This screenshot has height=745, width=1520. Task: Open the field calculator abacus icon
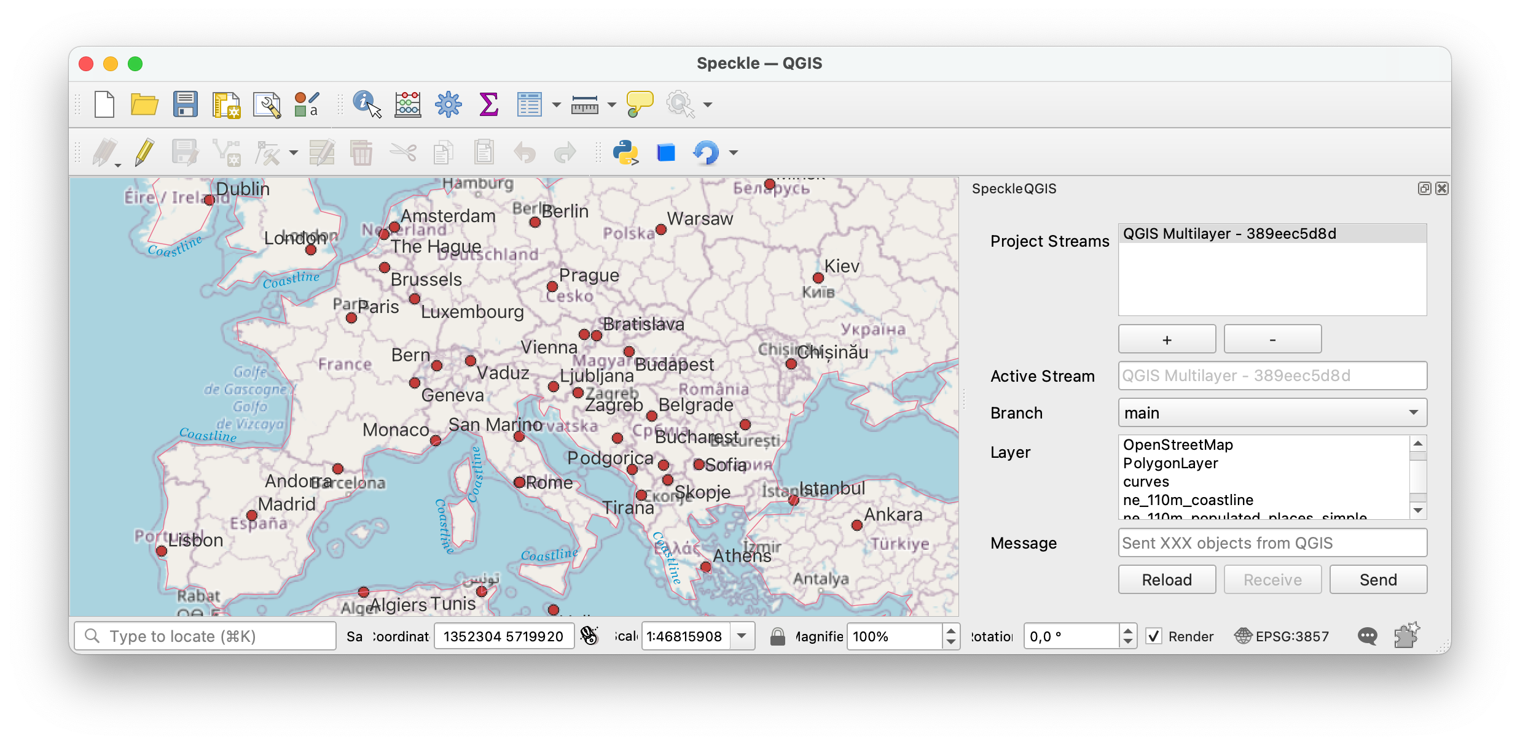(408, 104)
